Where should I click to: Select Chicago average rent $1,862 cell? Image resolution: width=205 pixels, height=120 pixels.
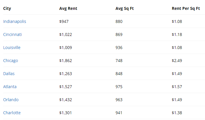pyautogui.click(x=66, y=61)
